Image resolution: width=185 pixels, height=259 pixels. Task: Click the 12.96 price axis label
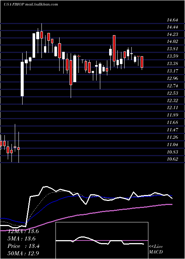click(172, 78)
